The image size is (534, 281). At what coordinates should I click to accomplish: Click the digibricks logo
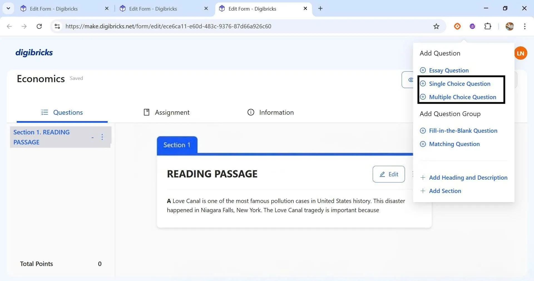click(34, 52)
